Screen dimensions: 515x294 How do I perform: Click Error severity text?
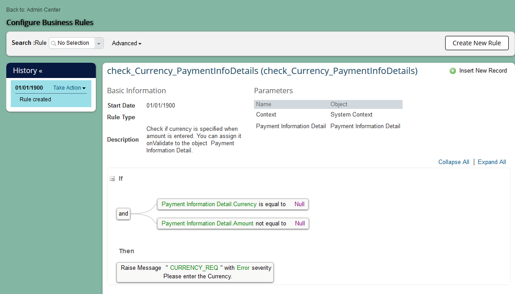tap(243, 268)
